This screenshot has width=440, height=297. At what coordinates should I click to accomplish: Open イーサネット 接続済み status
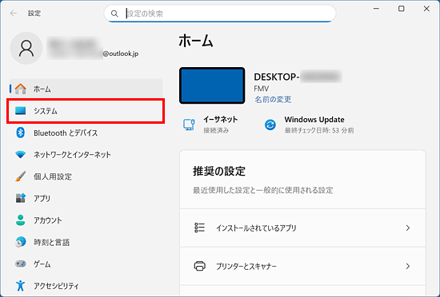click(x=210, y=125)
